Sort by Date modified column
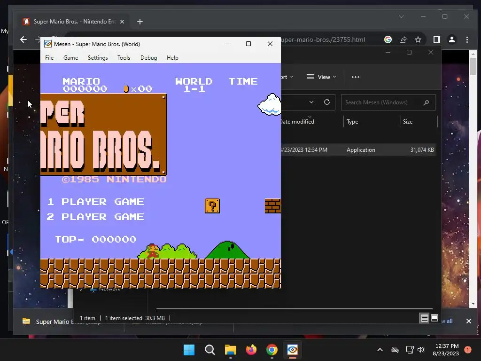This screenshot has height=361, width=481. [297, 122]
